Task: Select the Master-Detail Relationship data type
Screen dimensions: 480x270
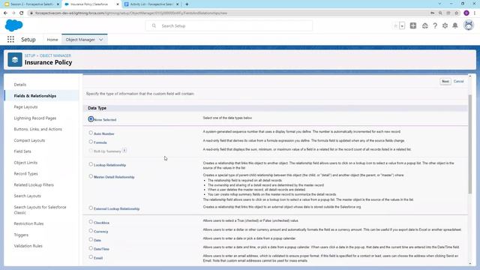Action: point(91,176)
